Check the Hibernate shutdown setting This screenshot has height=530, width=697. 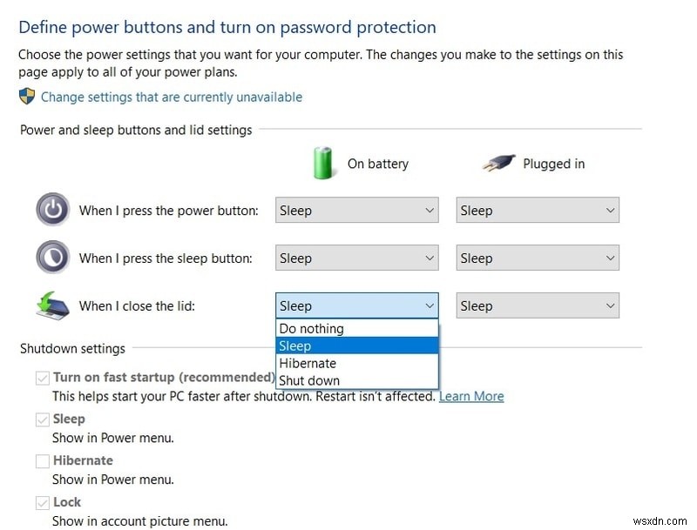(42, 460)
